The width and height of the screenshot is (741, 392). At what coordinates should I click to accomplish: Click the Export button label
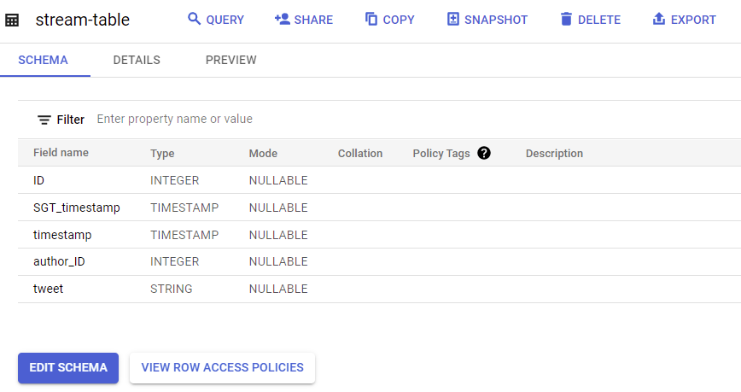(693, 20)
